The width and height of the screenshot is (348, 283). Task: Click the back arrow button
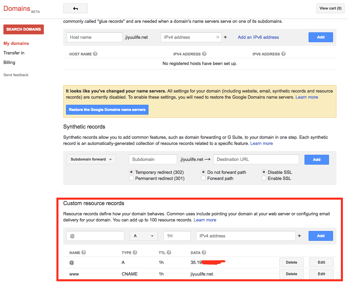coord(75,8)
